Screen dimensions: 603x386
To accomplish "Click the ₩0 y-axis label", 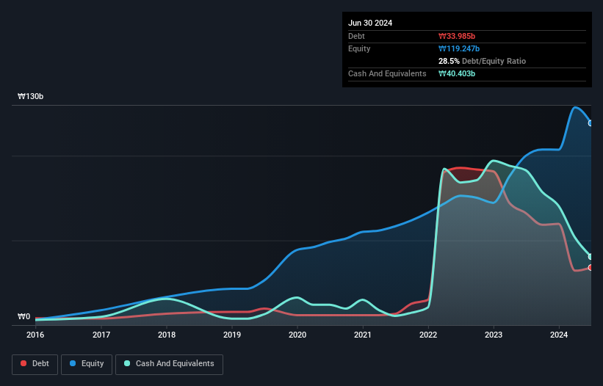I will coord(24,316).
